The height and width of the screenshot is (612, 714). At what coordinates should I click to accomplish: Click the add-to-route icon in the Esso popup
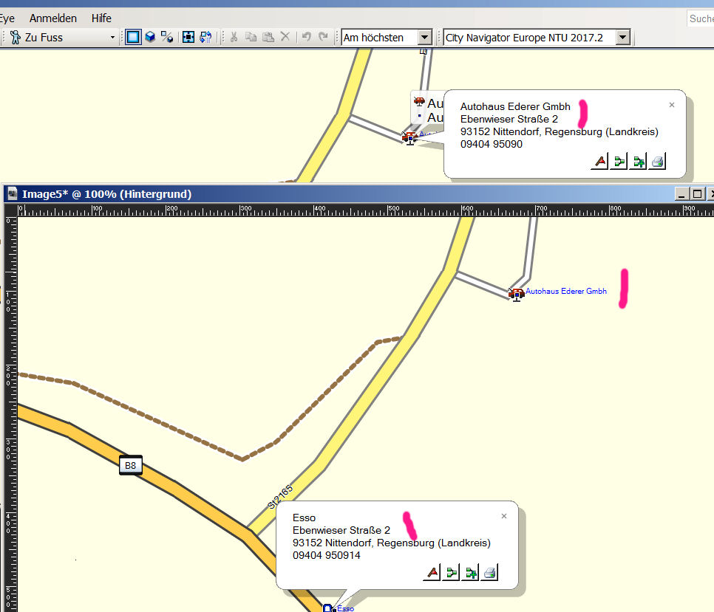(470, 572)
